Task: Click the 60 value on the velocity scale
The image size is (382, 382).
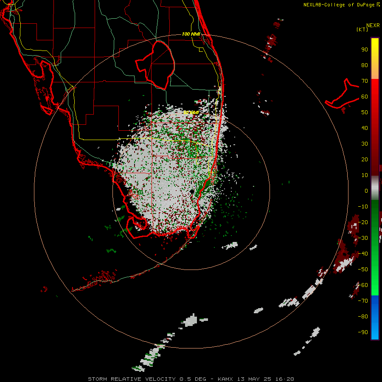Action: [x=365, y=97]
